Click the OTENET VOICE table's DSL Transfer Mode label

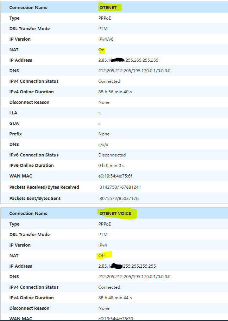30,234
